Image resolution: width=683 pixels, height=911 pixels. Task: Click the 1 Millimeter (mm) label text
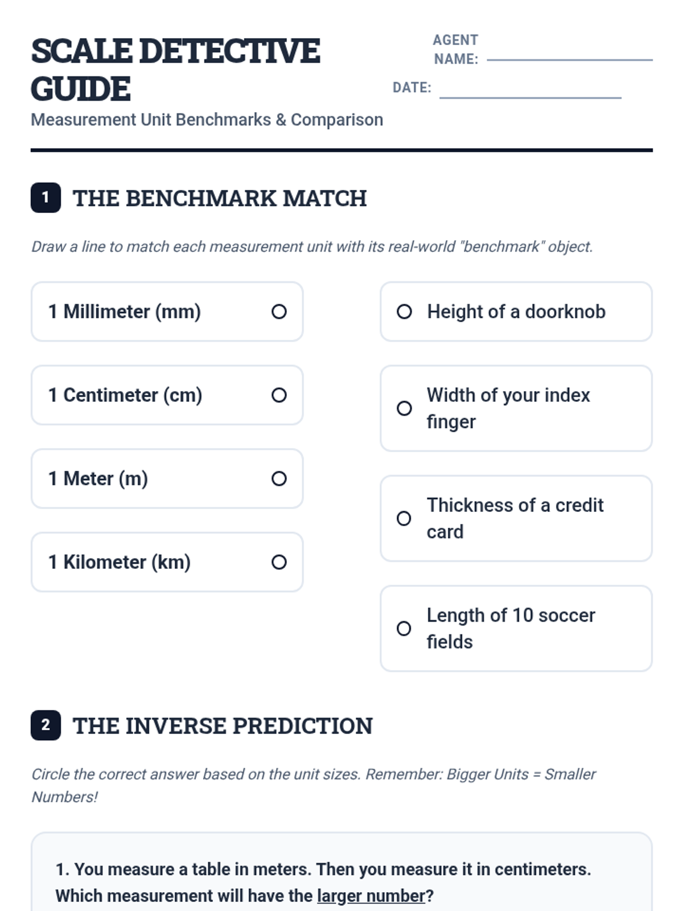pyautogui.click(x=125, y=312)
